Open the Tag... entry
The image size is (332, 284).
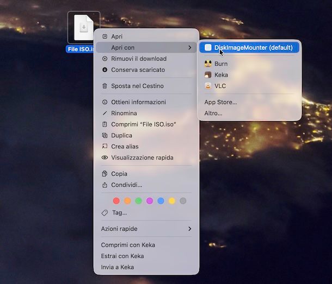tap(146, 212)
